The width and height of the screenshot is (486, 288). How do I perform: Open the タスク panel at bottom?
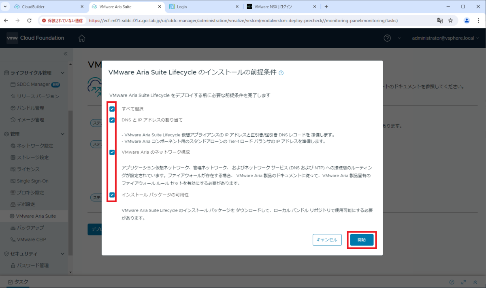click(x=18, y=282)
